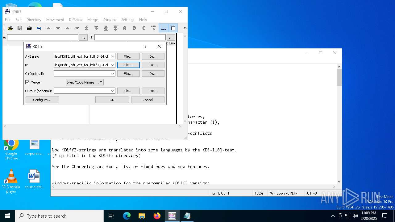Viewport: 395px width, 222px height.
Task: Go to last delta using toolbar arrow
Action: pyautogui.click(x=58, y=28)
